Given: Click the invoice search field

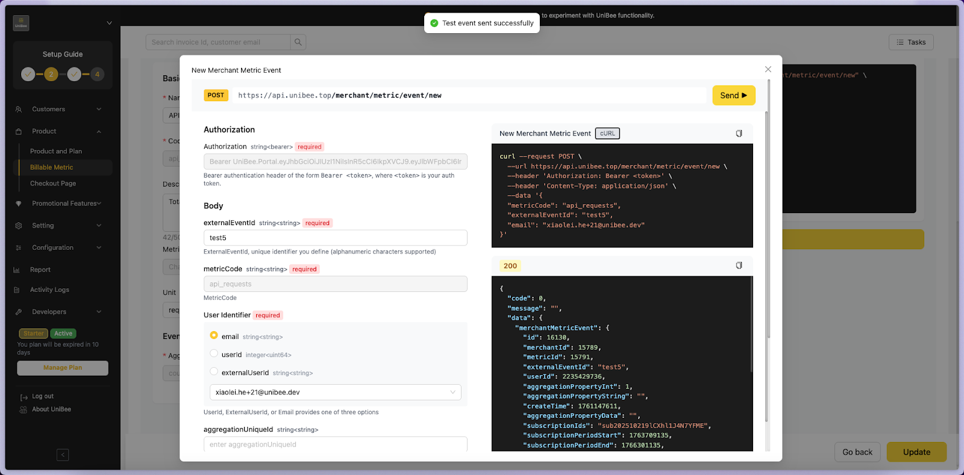Looking at the screenshot, I should coord(218,42).
